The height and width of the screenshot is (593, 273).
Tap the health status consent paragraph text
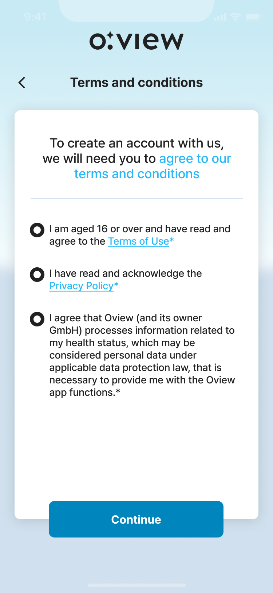142,355
